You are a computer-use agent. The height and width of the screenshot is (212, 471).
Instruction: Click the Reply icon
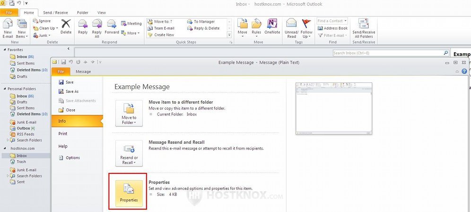(83, 27)
